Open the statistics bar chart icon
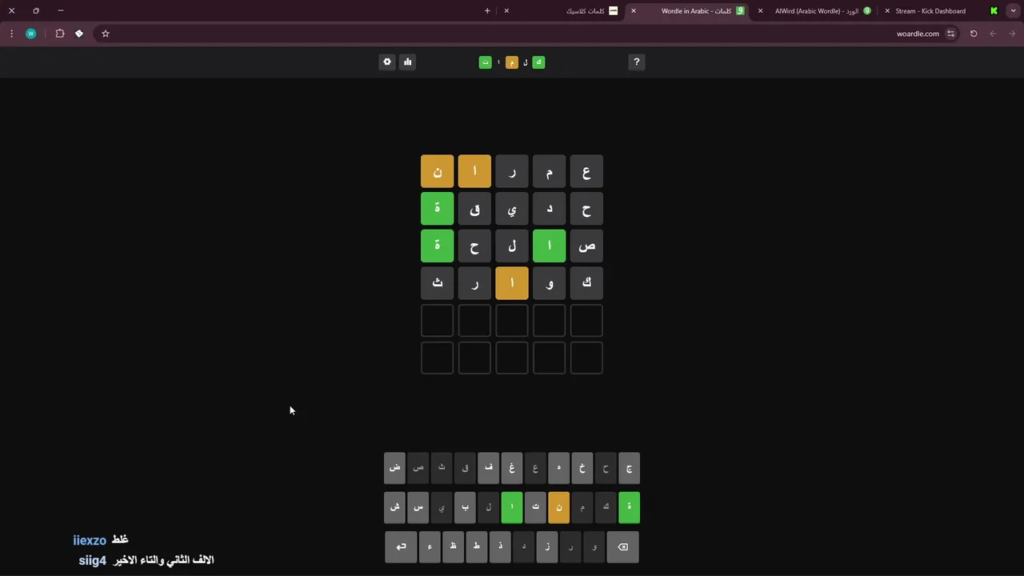Screen dimensions: 1024x576 click(407, 62)
